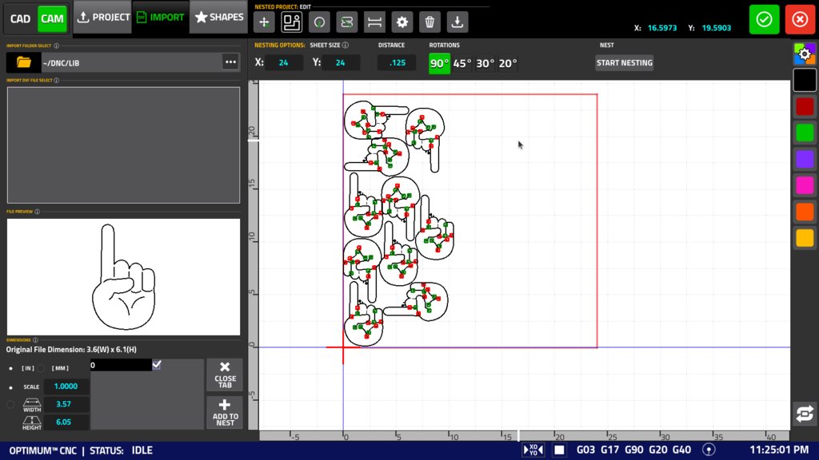The height and width of the screenshot is (460, 819).
Task: Enable 90° rotations
Action: click(x=439, y=63)
